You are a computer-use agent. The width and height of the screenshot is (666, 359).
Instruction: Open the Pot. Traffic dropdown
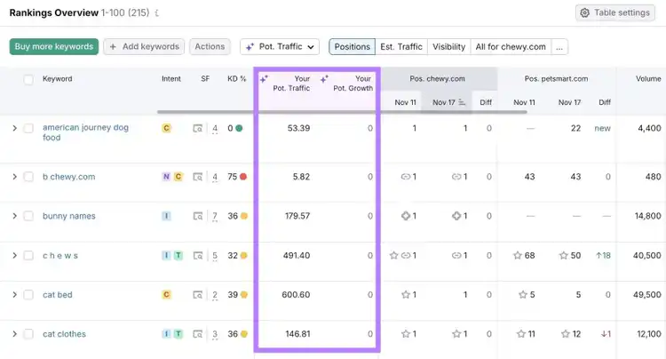(280, 47)
